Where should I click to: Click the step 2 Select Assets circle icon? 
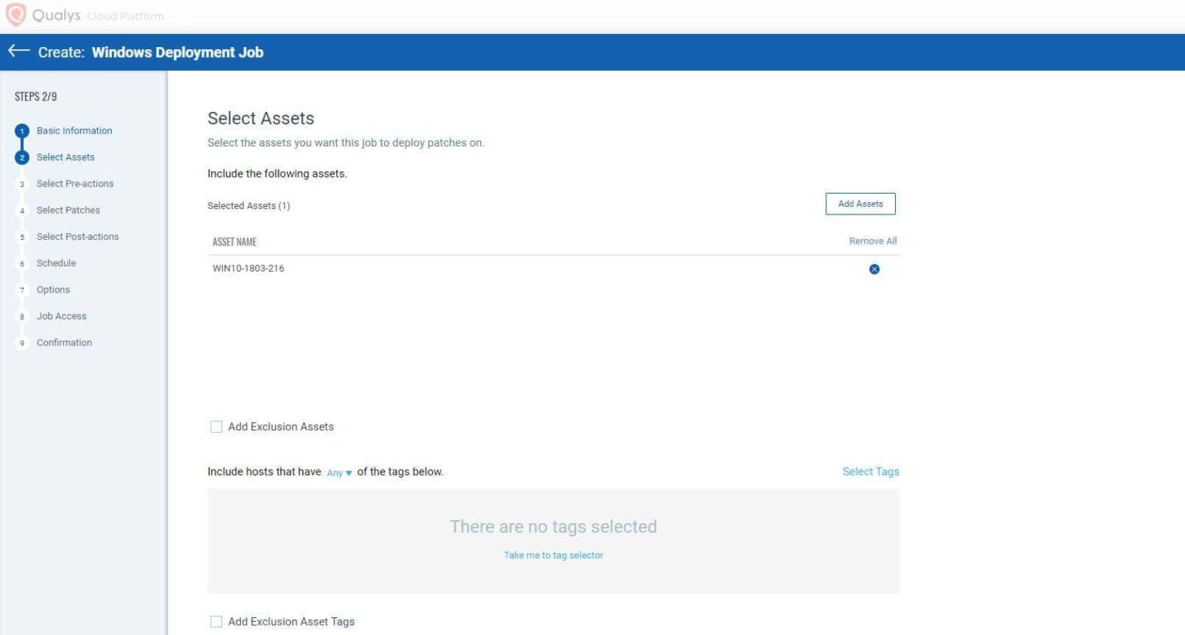pos(22,157)
